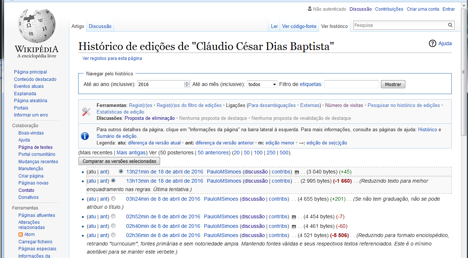Select radio button for 13h21min 18 April revision

pyautogui.click(x=121, y=172)
